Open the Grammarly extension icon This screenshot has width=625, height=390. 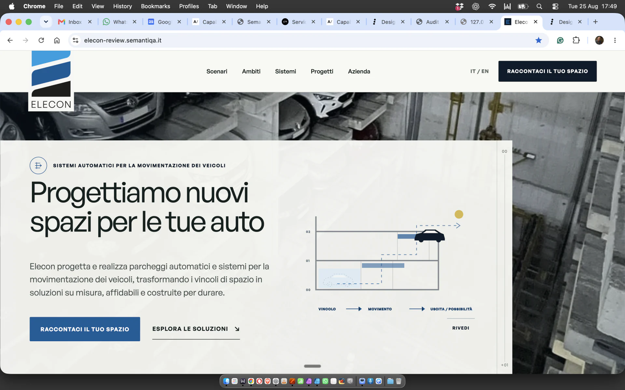tap(560, 40)
